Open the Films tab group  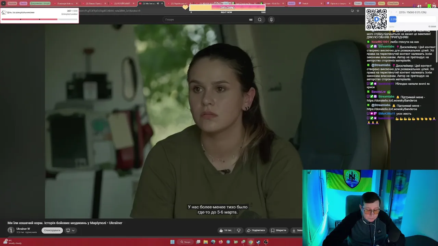pyautogui.click(x=382, y=3)
